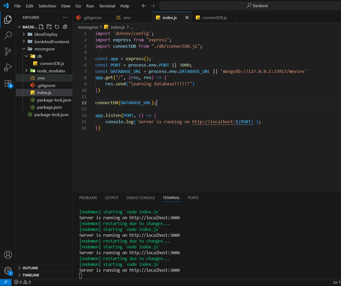Open Explorer views and more actions ellipsis
341x286 pixels.
click(65, 18)
